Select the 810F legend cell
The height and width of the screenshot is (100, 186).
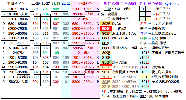point(106,58)
